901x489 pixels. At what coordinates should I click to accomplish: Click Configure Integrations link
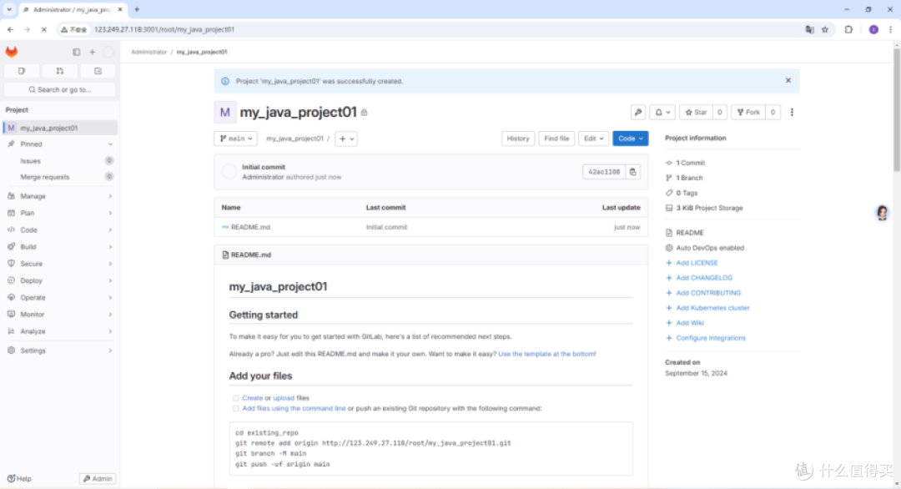711,338
